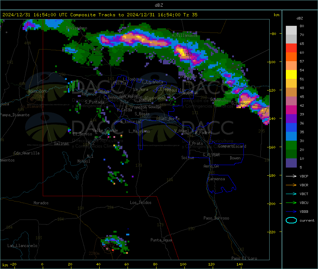Image resolution: width=318 pixels, height=269 pixels.
Task: Click the J_Prats place label
Action: pyautogui.click(x=196, y=144)
